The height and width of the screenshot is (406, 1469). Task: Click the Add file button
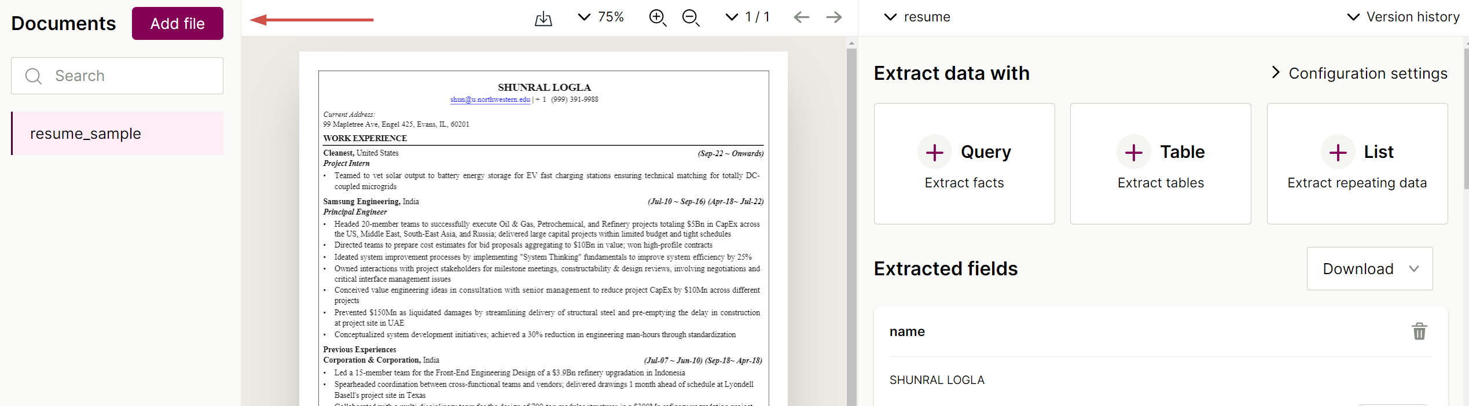[x=178, y=24]
